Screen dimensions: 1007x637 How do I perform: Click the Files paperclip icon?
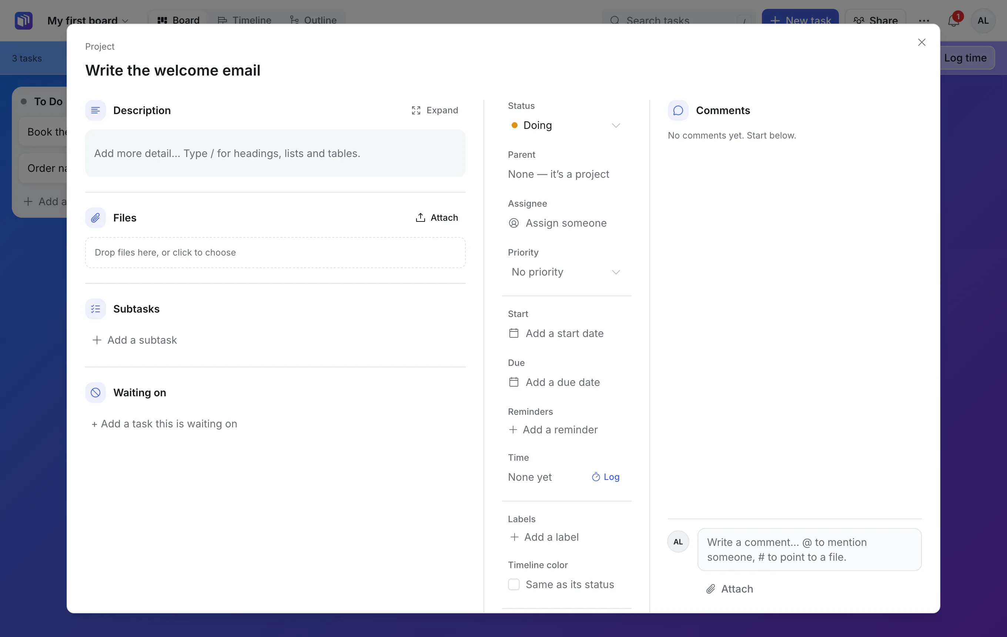pyautogui.click(x=96, y=217)
